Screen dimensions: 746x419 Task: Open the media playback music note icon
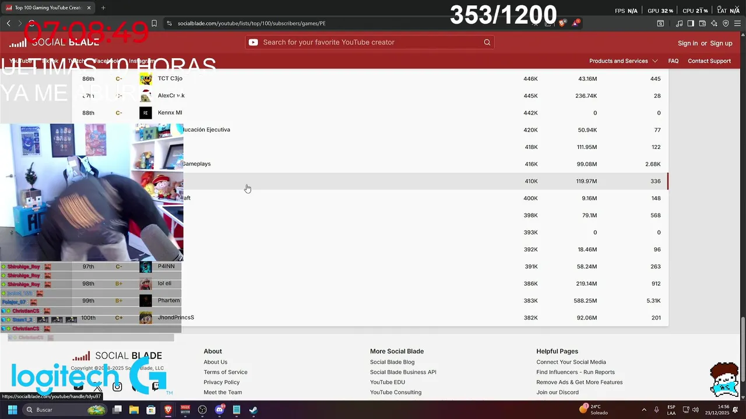coord(679,23)
